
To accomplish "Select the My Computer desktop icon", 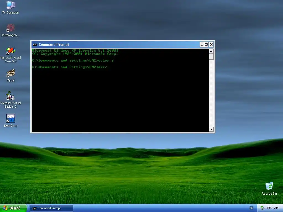I will (x=11, y=7).
